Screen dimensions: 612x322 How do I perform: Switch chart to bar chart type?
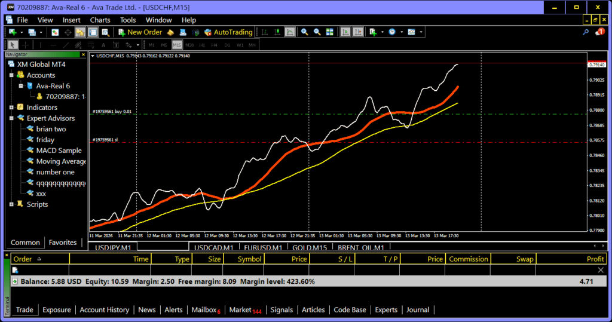click(265, 32)
